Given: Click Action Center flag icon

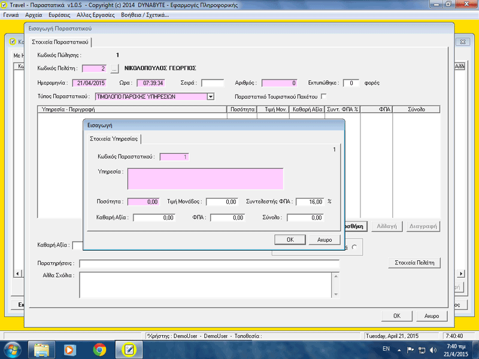Looking at the screenshot, I should [x=410, y=350].
